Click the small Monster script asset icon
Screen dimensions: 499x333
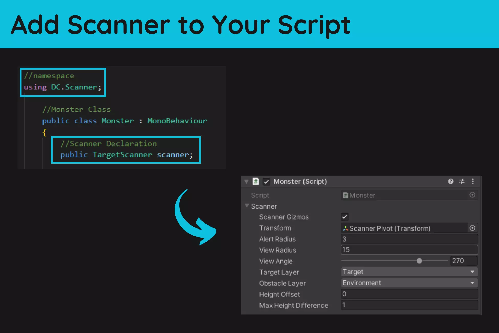click(x=345, y=195)
